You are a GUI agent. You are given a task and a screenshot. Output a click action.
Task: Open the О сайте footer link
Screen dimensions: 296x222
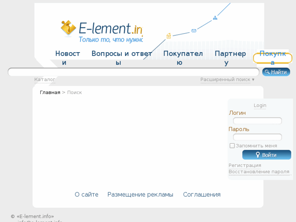tap(86, 194)
